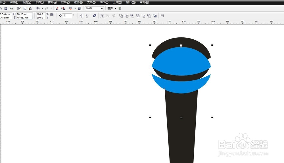This screenshot has height=163, width=284.
Task: Open the application launcher icon
Action: 71,8
